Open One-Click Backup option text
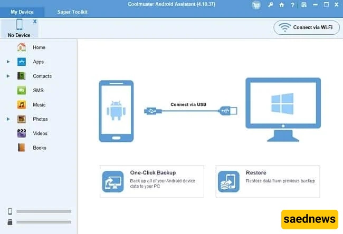This screenshot has height=234, width=343. (153, 173)
